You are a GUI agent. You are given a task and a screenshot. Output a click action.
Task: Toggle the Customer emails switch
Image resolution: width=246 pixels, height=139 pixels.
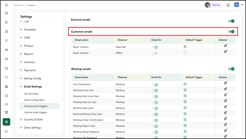click(x=231, y=32)
